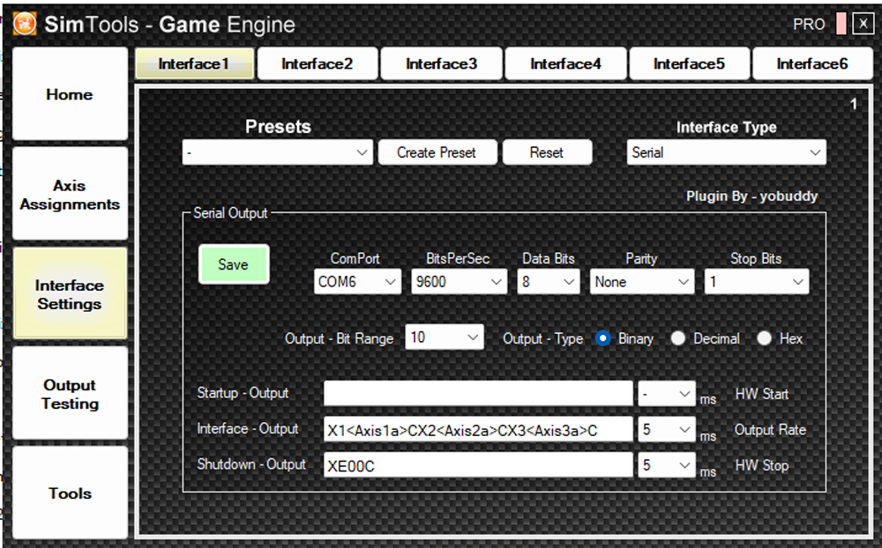Switch to the Interface1 tab

tap(194, 63)
